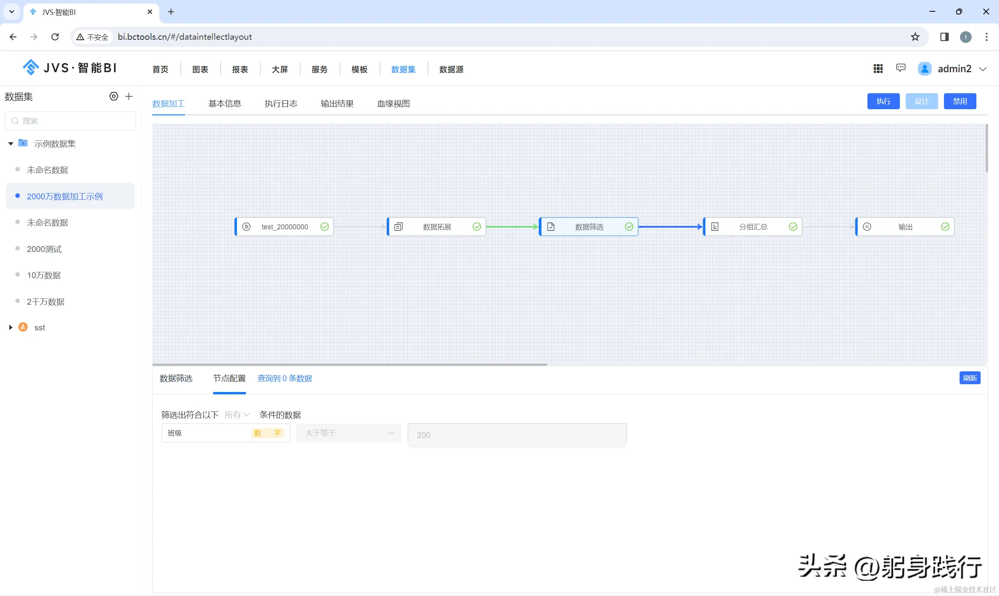Click the plus icon to add dataset
Image resolution: width=999 pixels, height=596 pixels.
pyautogui.click(x=129, y=96)
